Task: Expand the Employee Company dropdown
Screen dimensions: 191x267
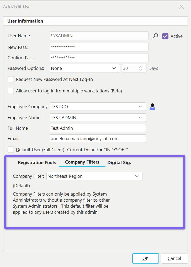Action: coord(140,107)
